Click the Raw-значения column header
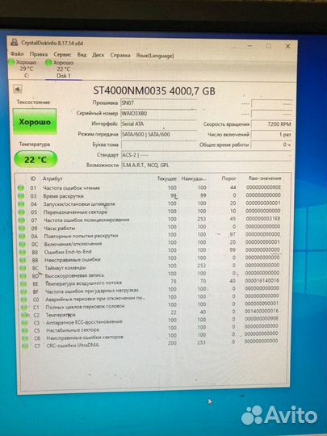 tap(265, 178)
